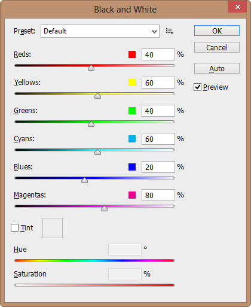This screenshot has width=251, height=307.
Task: Close the Black and White dialog
Action: (238, 7)
